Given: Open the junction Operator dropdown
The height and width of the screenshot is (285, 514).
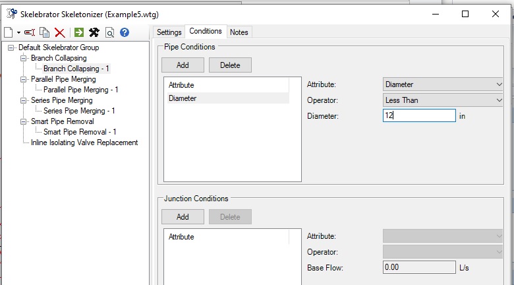Looking at the screenshot, I should pyautogui.click(x=443, y=252).
